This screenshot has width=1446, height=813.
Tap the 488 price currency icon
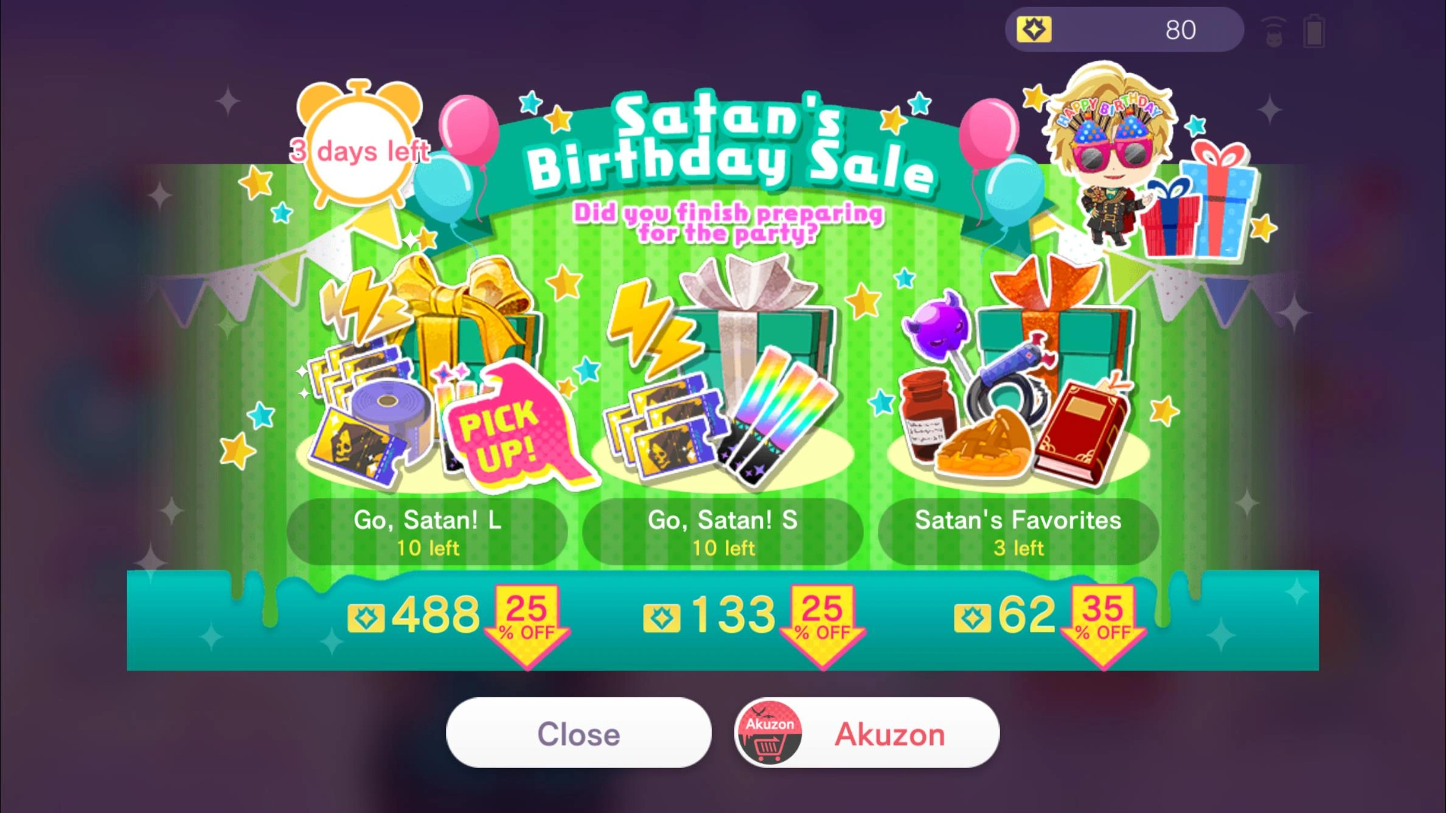[366, 619]
